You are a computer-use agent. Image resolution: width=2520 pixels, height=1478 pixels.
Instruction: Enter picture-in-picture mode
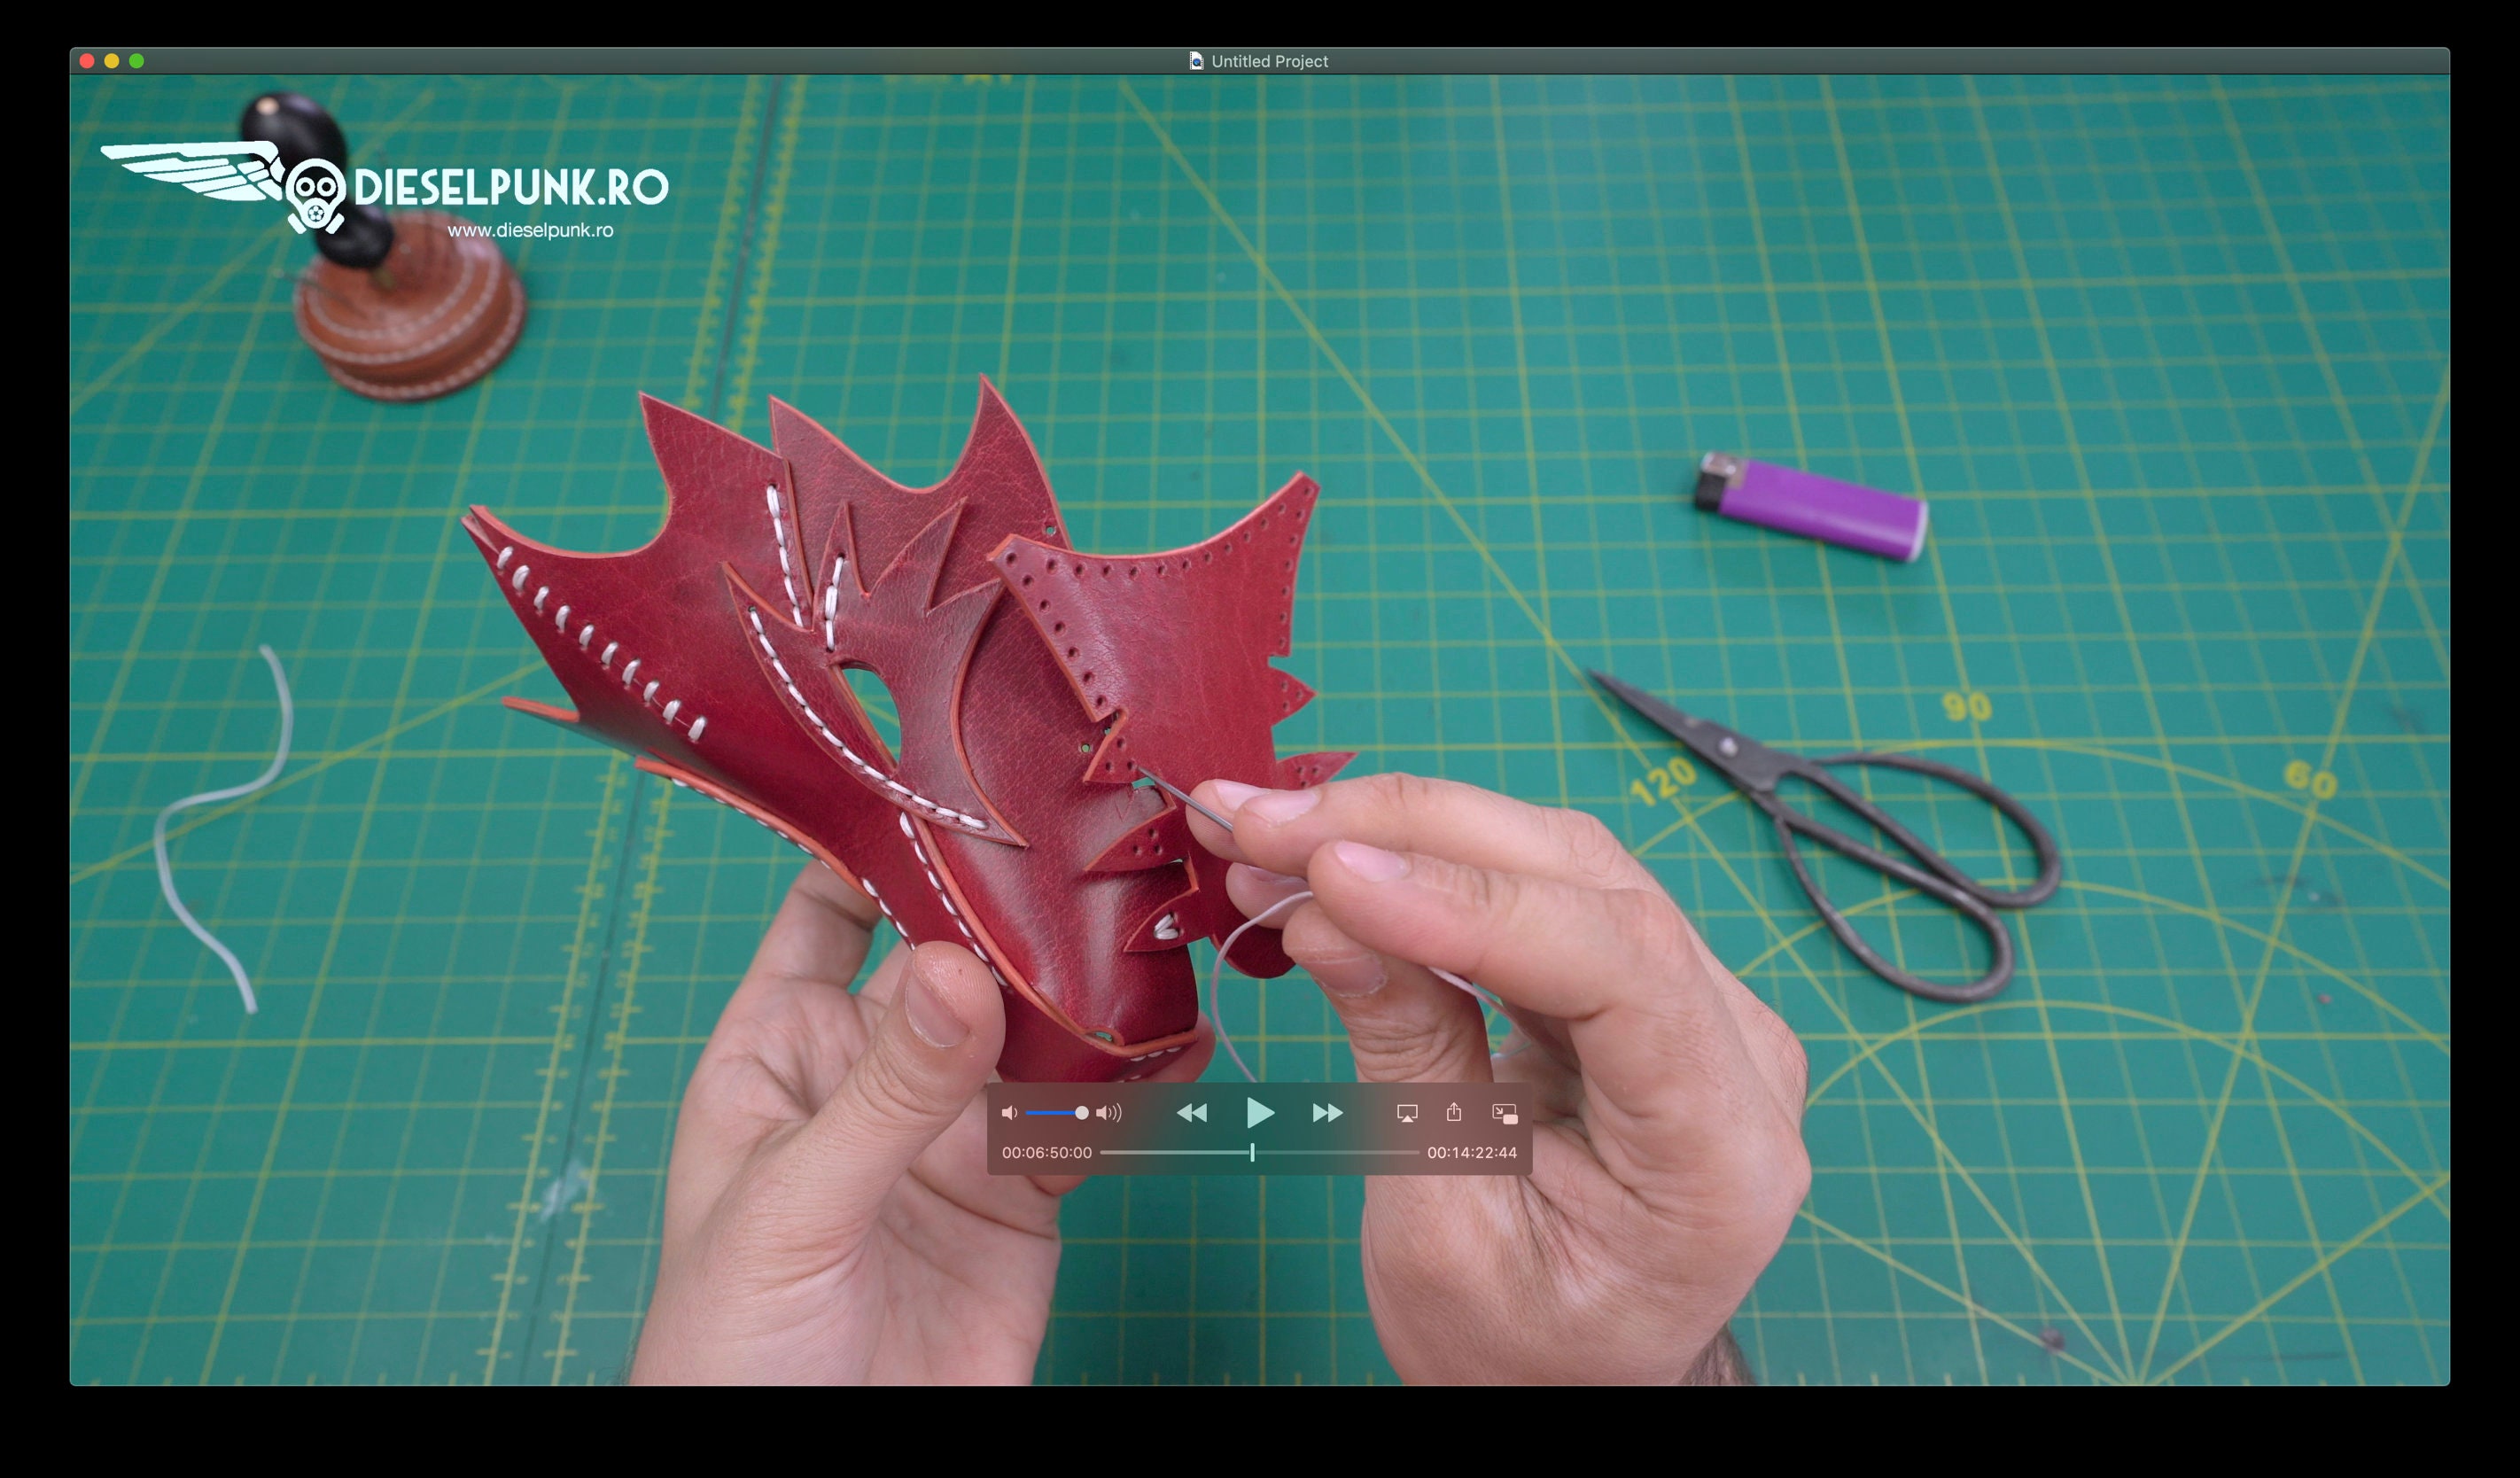click(1504, 1113)
